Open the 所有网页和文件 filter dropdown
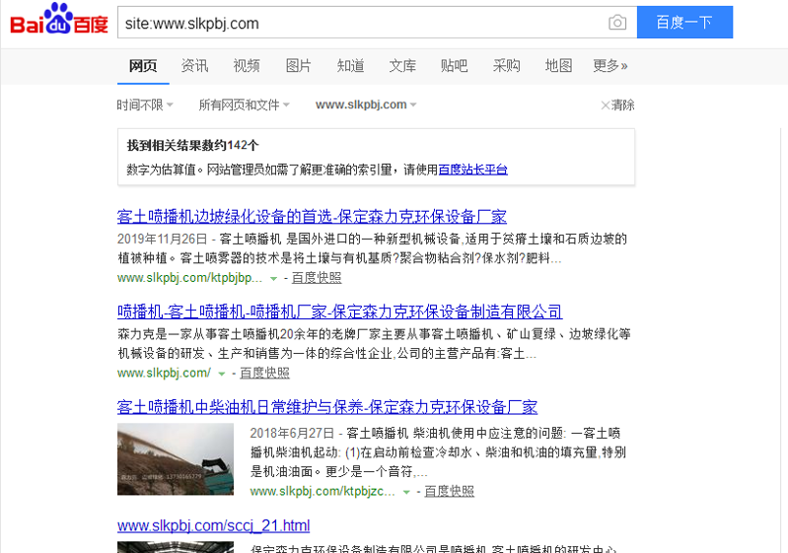Screen dimensions: 788x553 (245, 104)
